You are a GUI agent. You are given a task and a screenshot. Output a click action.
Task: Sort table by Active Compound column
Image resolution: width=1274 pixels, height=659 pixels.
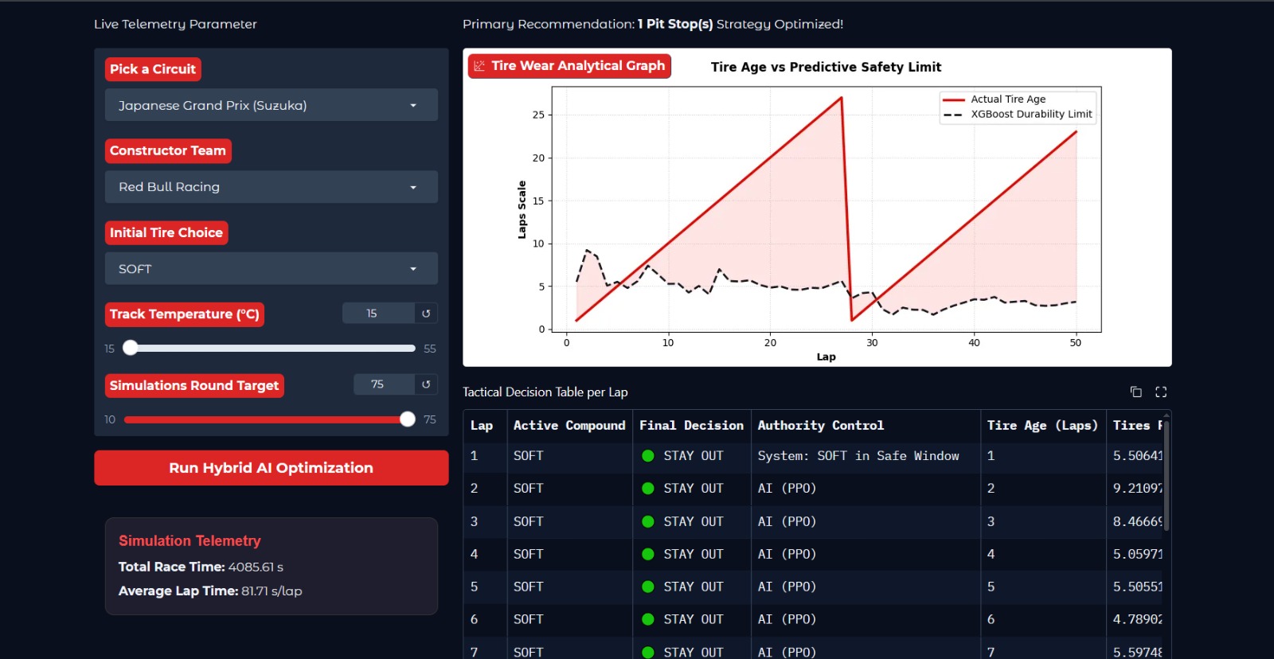tap(569, 426)
